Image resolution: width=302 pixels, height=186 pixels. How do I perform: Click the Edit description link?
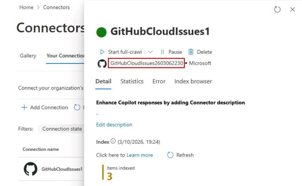[114, 124]
